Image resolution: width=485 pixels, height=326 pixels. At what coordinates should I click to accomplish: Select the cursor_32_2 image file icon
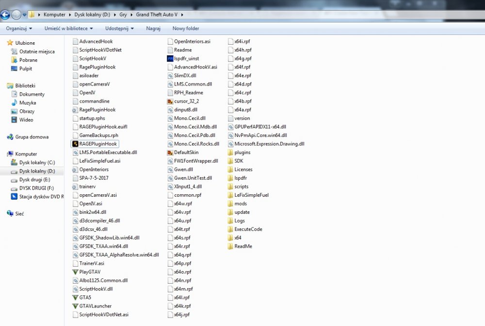(170, 102)
